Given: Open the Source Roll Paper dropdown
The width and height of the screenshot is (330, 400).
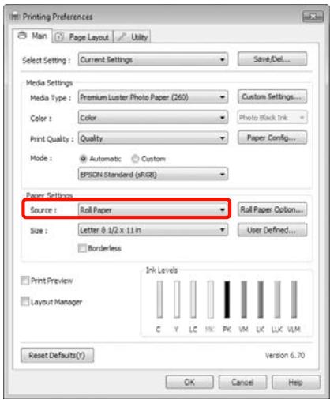Looking at the screenshot, I should tap(153, 210).
